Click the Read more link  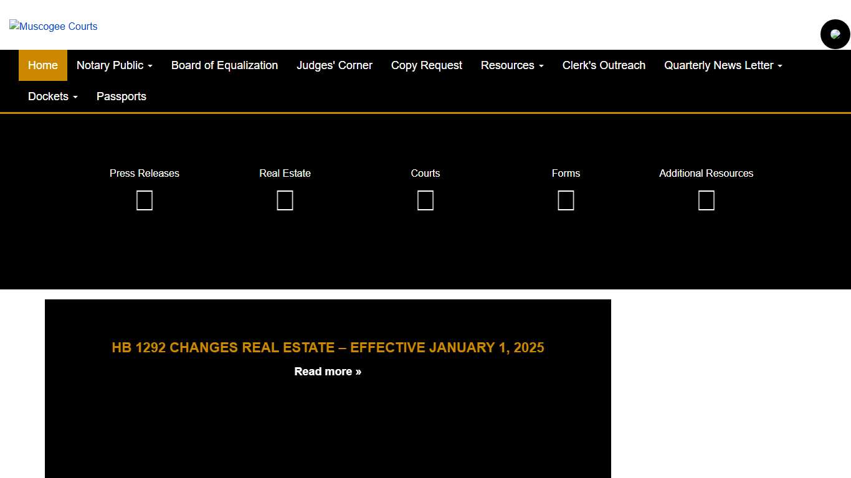point(328,372)
